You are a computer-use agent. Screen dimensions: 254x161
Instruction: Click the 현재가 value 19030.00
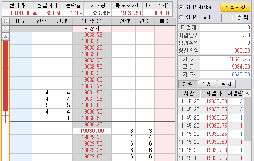(20, 13)
